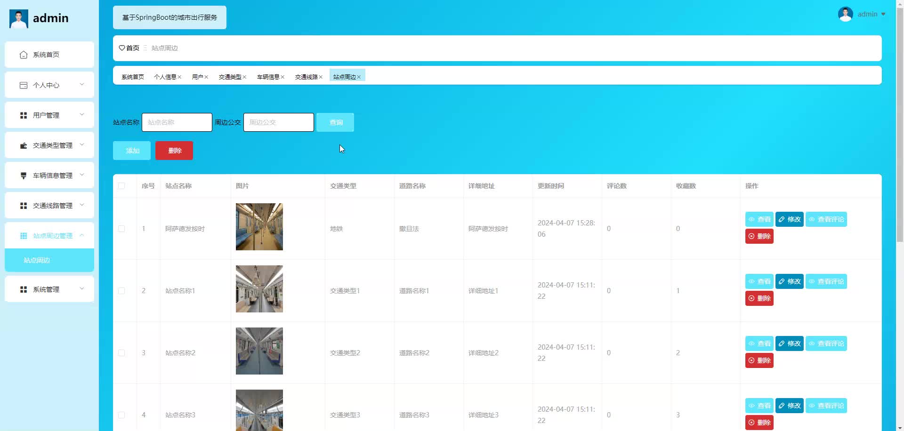Toggle the select-all checkbox in the table header
This screenshot has height=431, width=904.
pyautogui.click(x=121, y=186)
